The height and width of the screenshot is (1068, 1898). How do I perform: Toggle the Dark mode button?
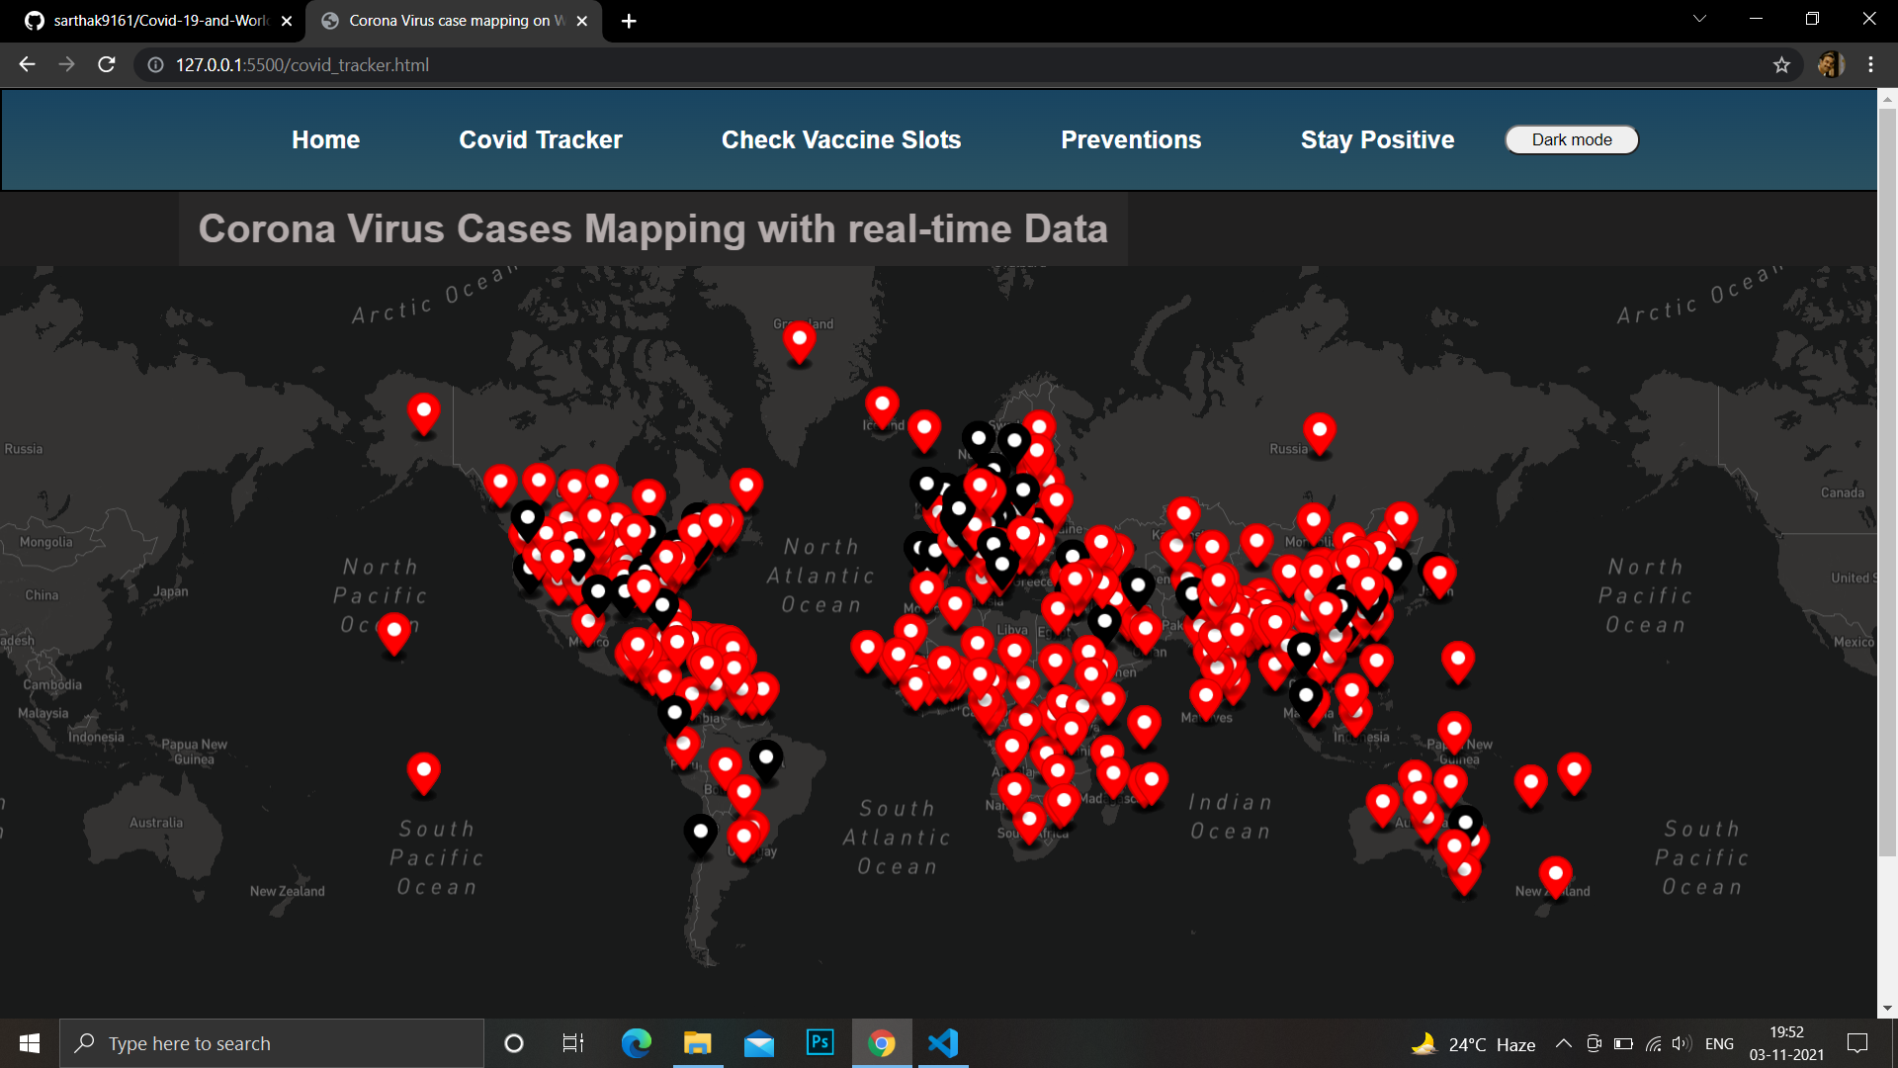[1572, 139]
